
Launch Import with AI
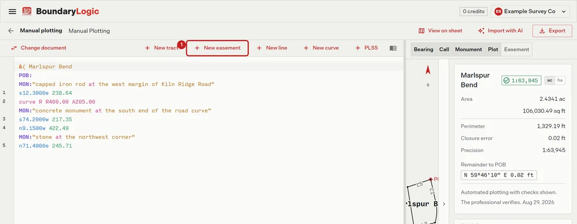[500, 31]
